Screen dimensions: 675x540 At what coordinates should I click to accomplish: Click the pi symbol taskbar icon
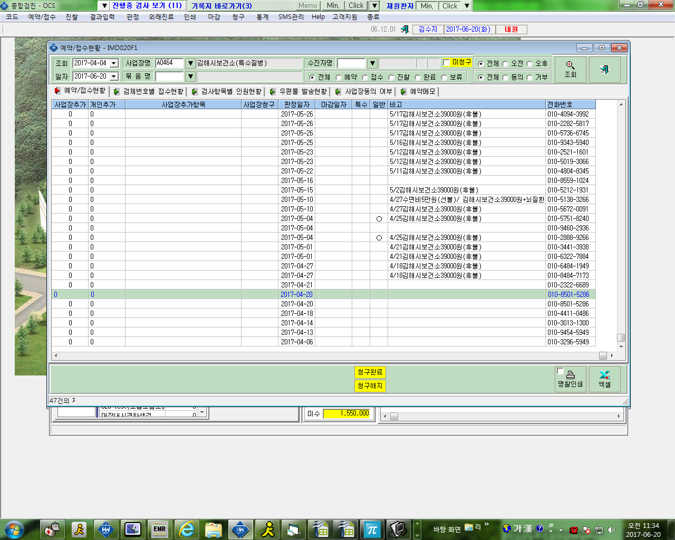point(372,529)
